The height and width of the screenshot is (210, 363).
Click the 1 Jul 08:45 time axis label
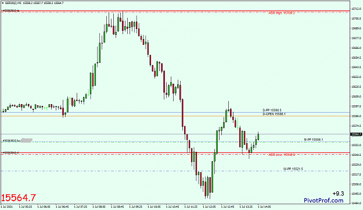[x=117, y=207]
